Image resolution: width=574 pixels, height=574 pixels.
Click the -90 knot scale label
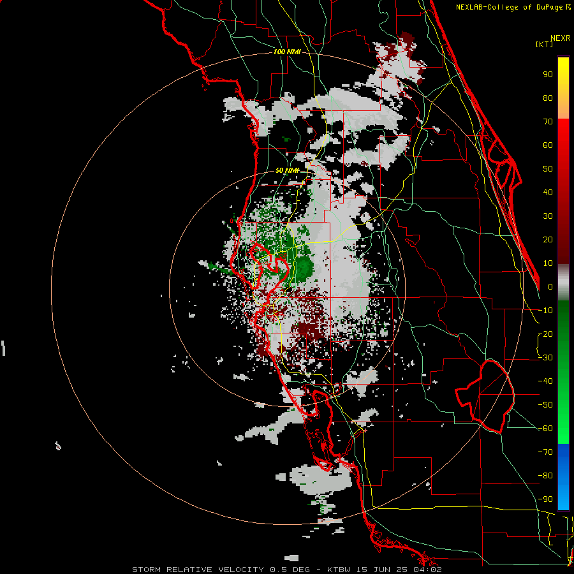545,499
